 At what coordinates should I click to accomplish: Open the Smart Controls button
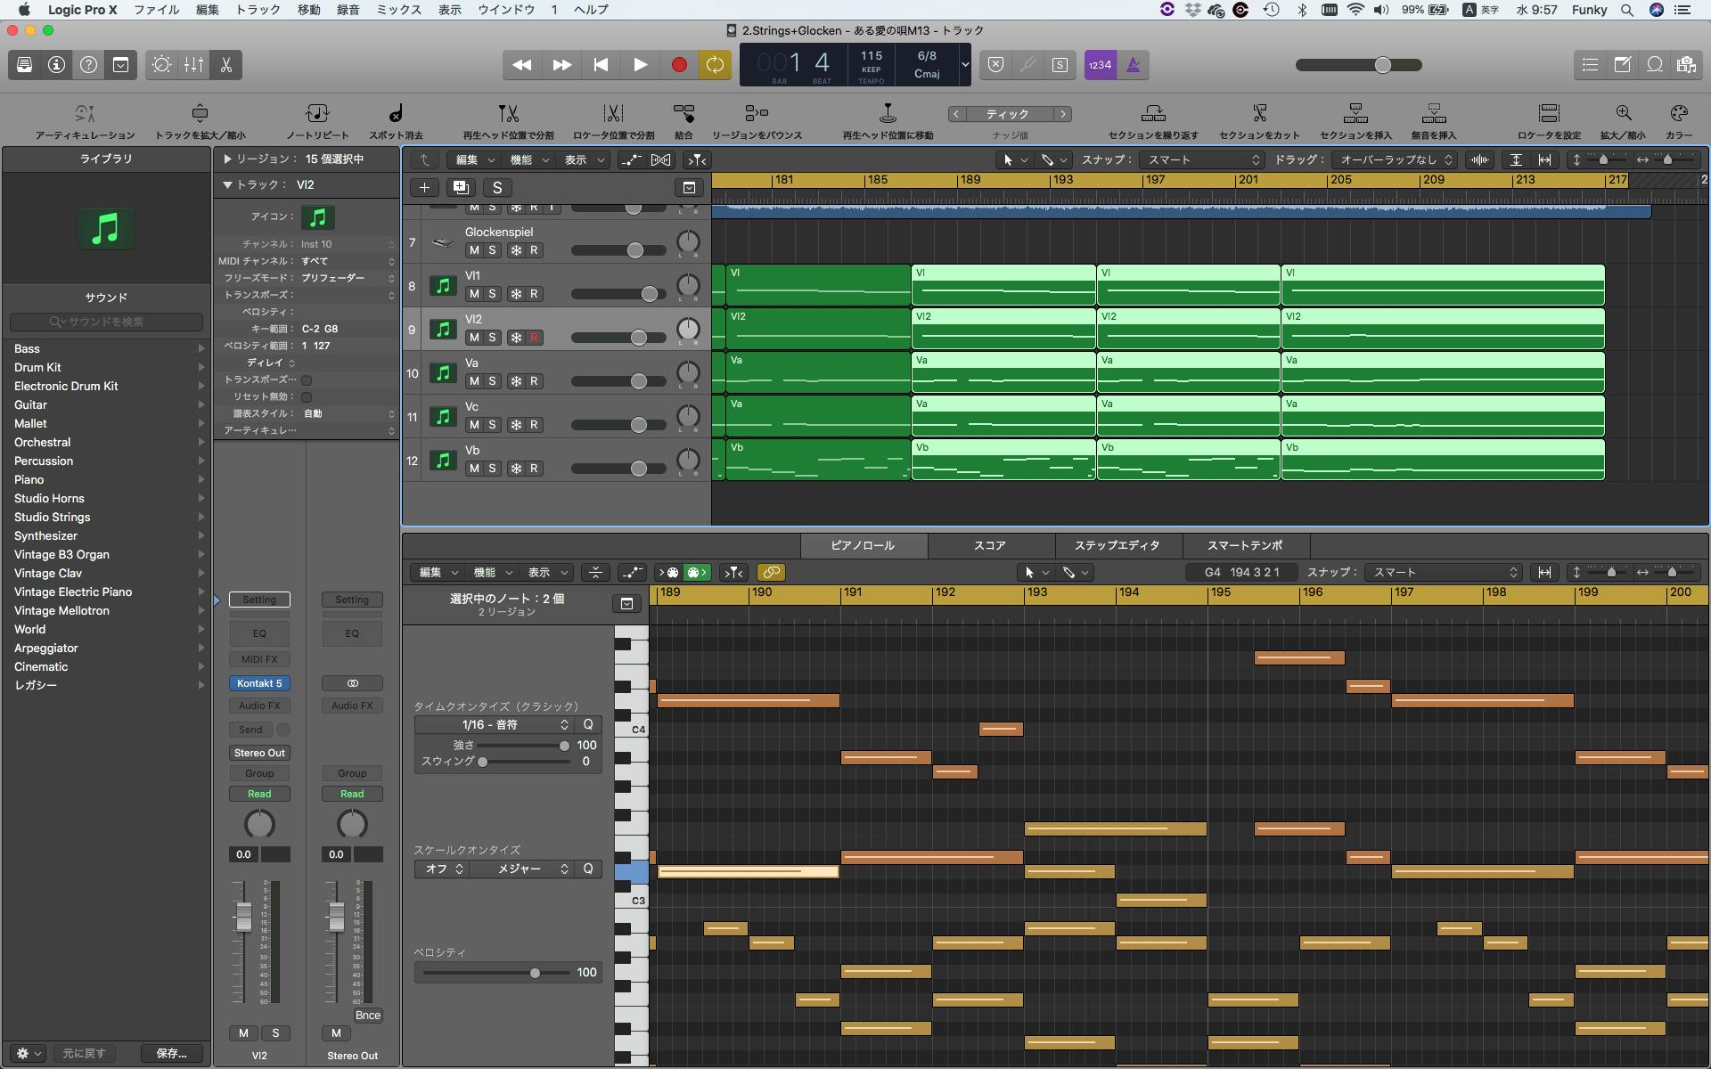161,65
